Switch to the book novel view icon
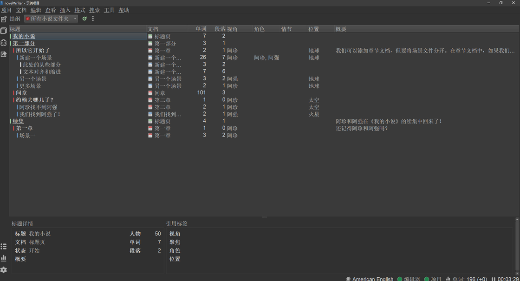This screenshot has height=281, width=520. 4,31
